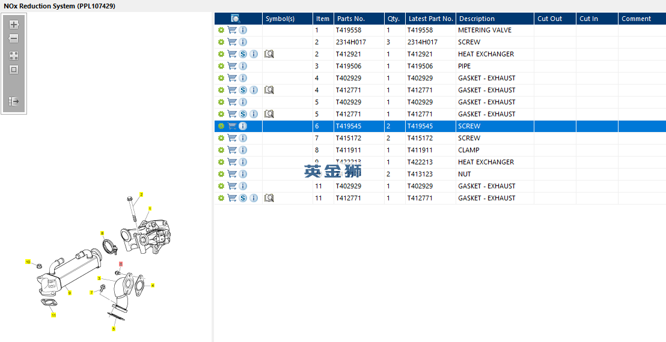Screen dimensions: 666x342
Task: Open book symbol on item 5 T412771
Action: (269, 114)
